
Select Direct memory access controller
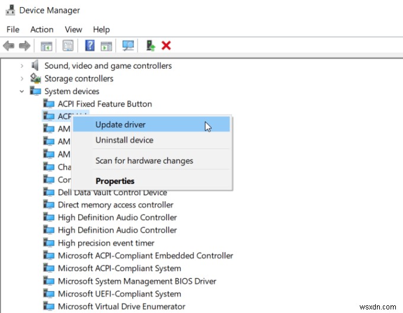click(116, 205)
